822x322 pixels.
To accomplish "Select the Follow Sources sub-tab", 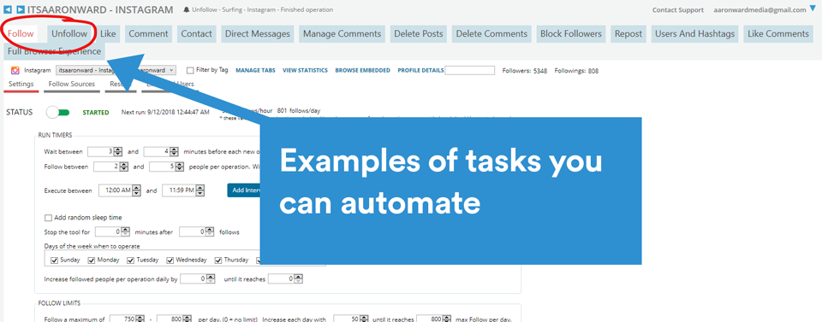I will click(x=72, y=85).
